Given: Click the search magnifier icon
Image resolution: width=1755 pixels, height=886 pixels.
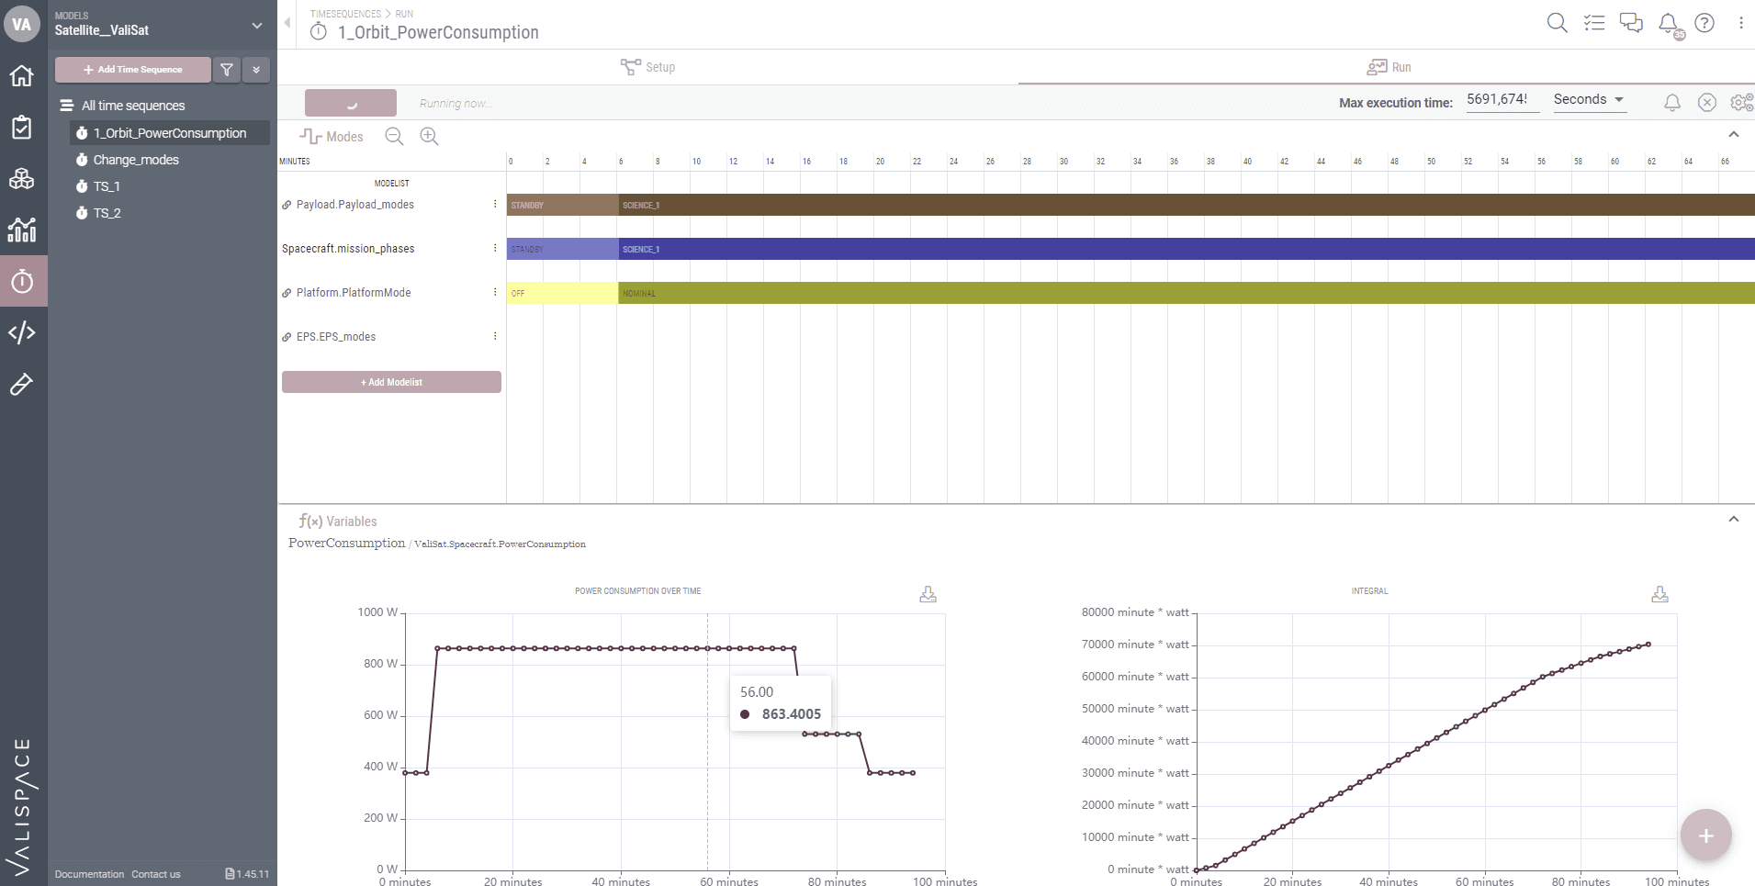Looking at the screenshot, I should tap(1557, 23).
